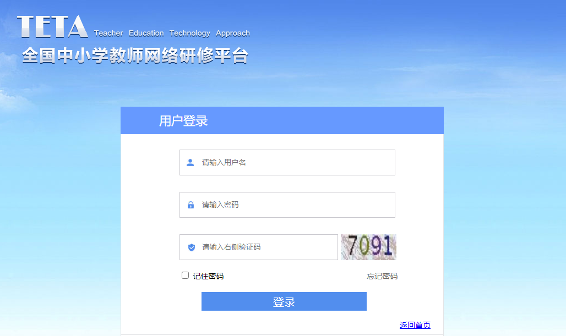The width and height of the screenshot is (566, 336).
Task: Click the blue 登录 button
Action: (284, 301)
